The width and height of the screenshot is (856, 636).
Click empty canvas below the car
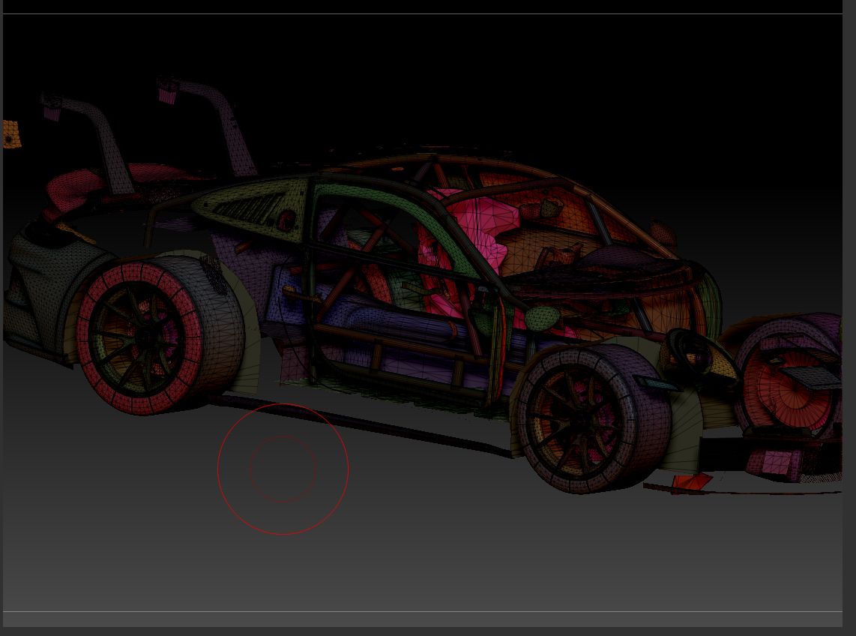point(491,557)
